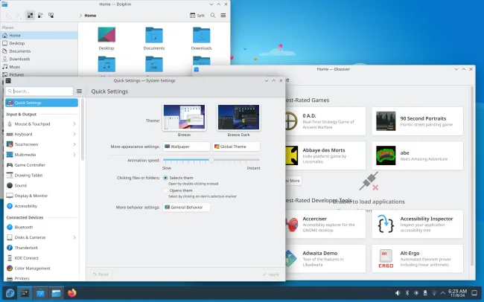This screenshot has width=484, height=302.
Task: Open Bluetooth settings in the sidebar
Action: [24, 227]
